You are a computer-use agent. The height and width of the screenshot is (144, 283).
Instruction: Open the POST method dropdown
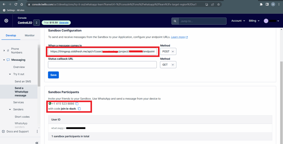click(168, 51)
